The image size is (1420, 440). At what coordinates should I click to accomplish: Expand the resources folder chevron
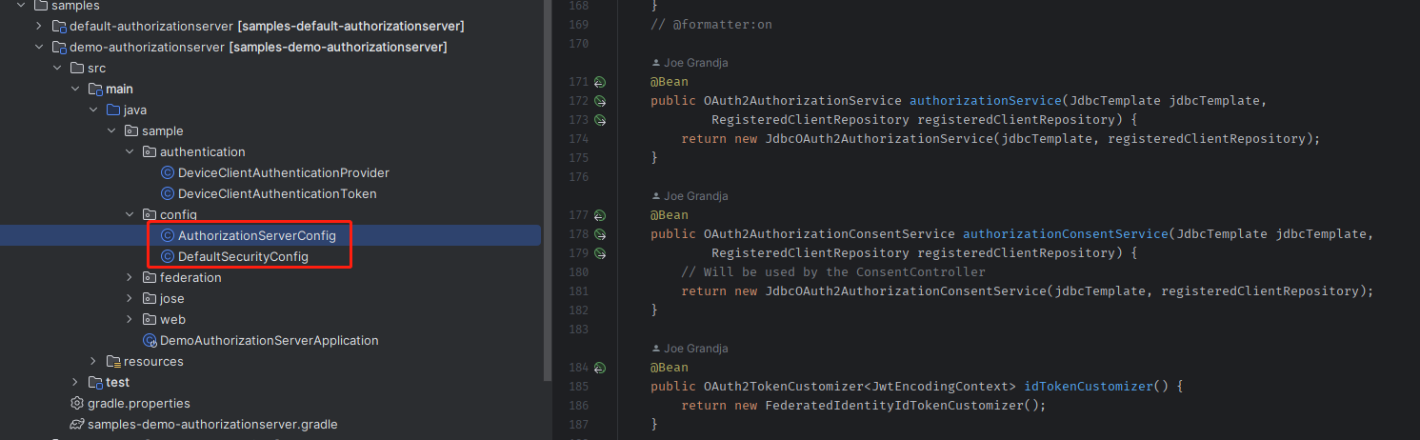coord(93,361)
